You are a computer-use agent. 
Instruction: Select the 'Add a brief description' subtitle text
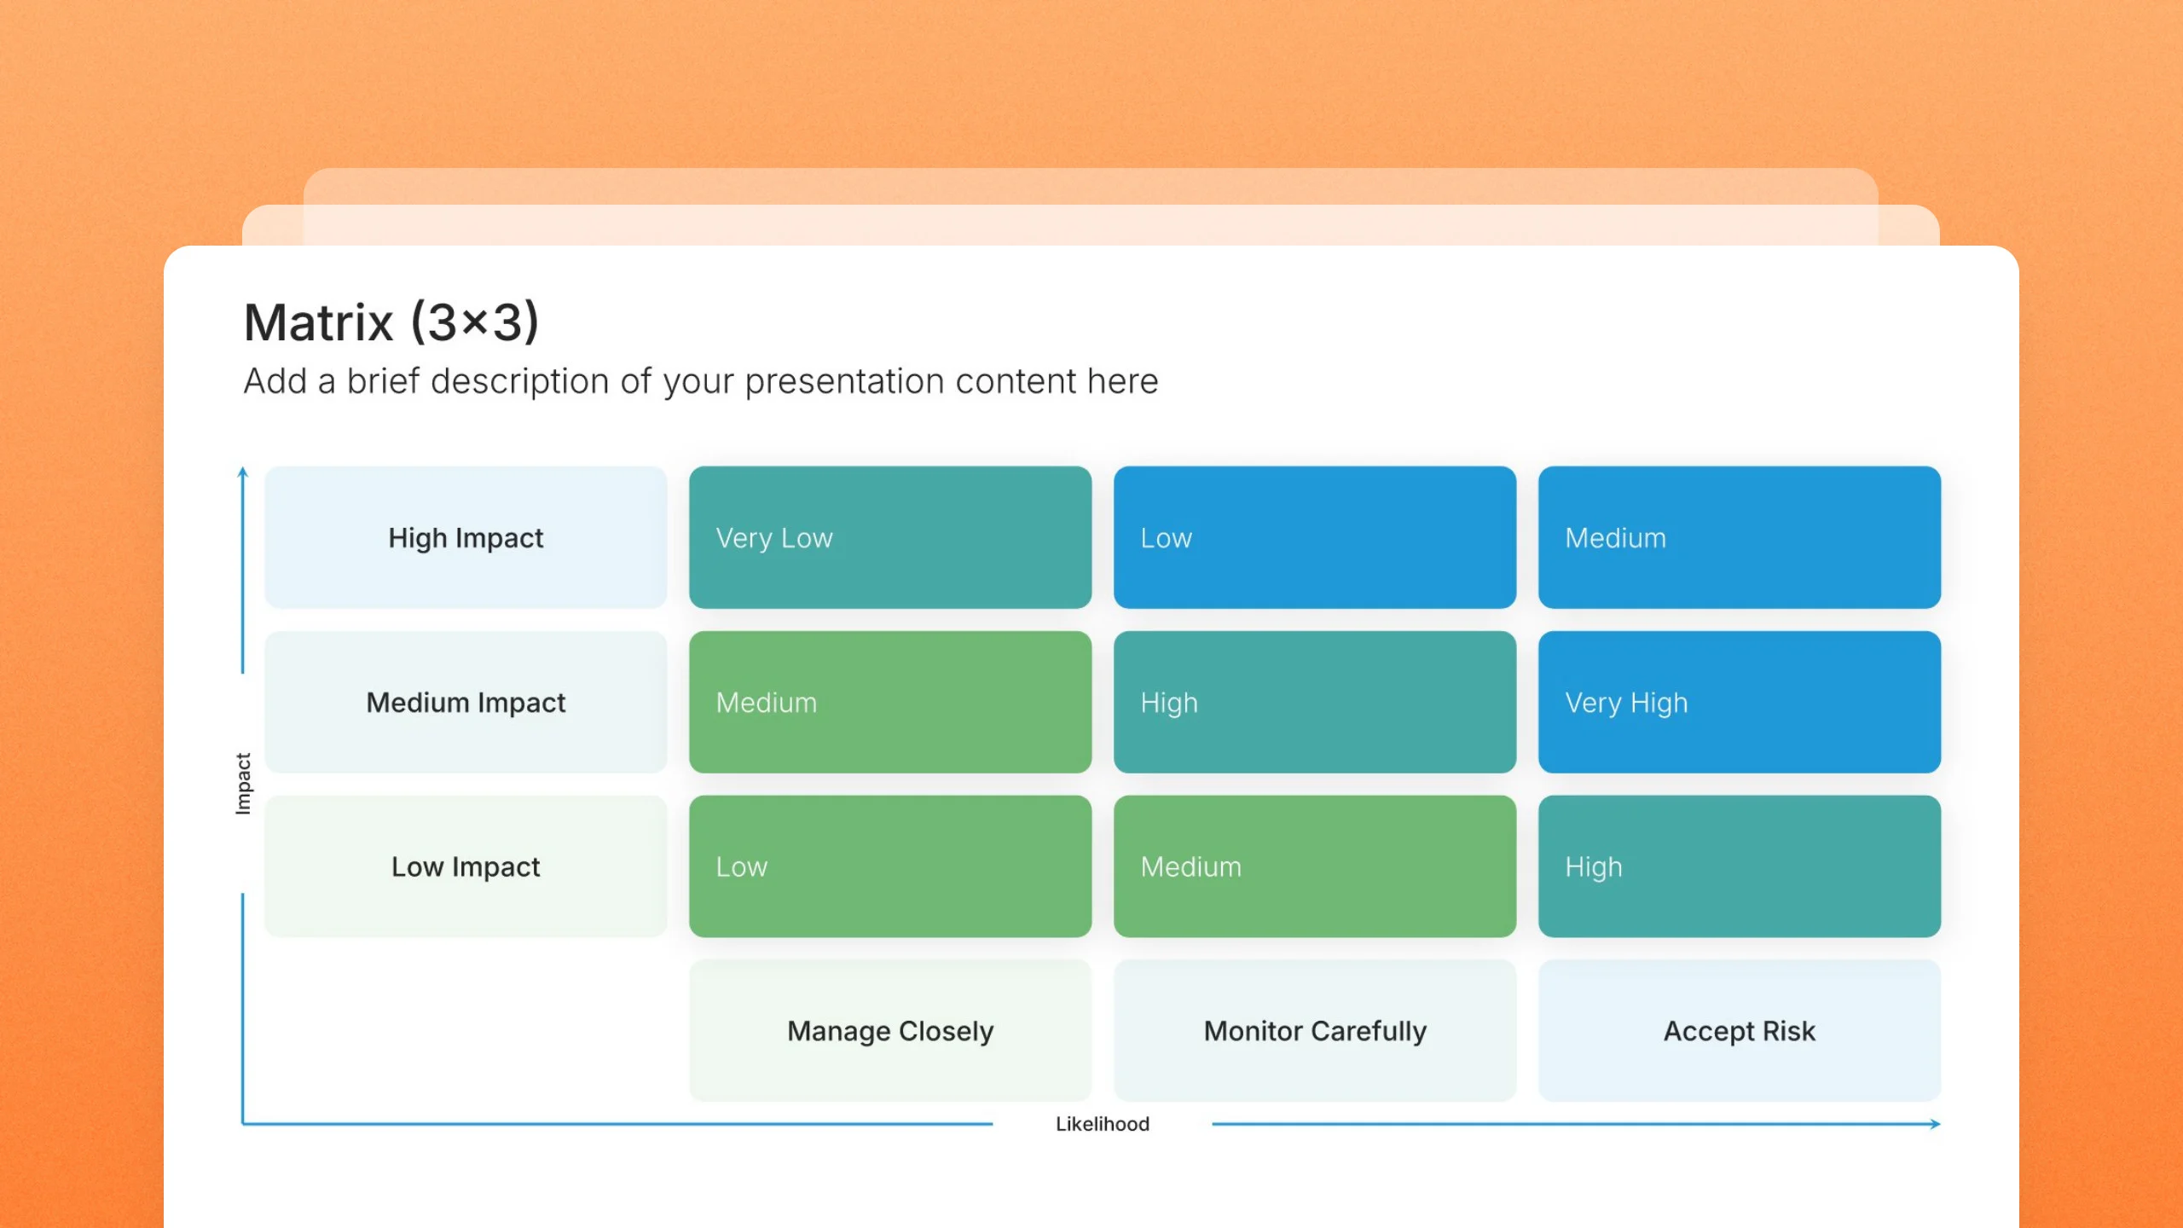click(701, 381)
